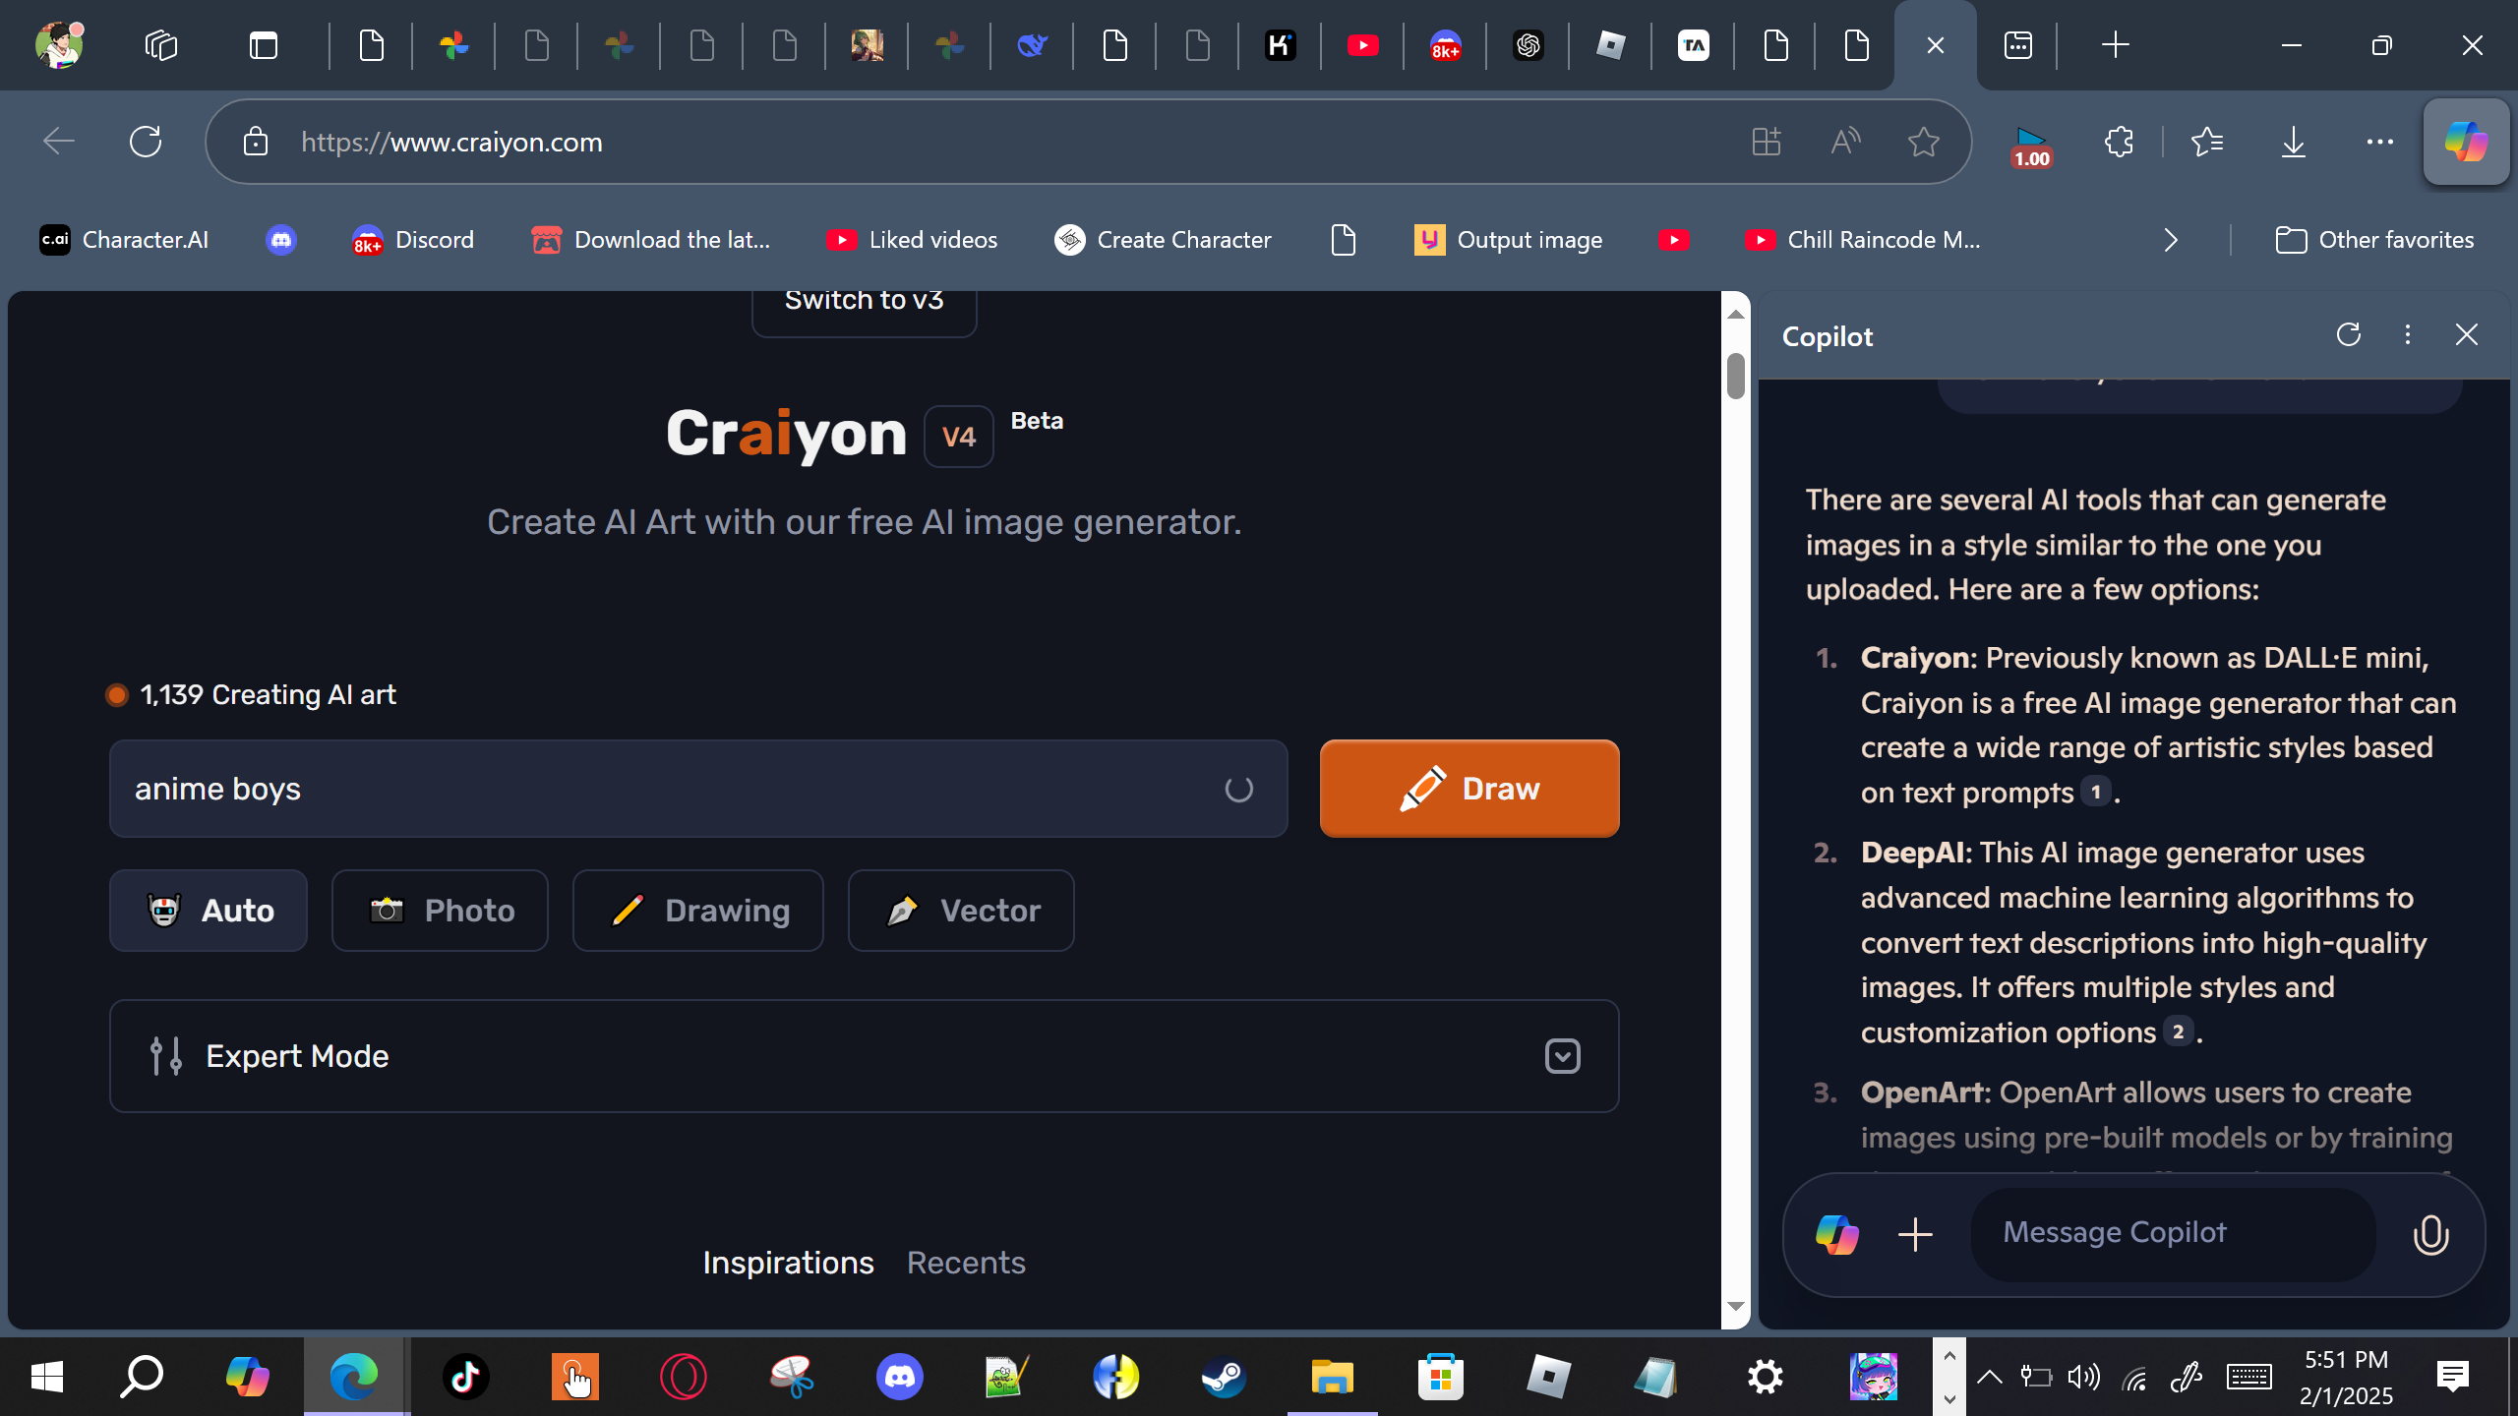Choose the Vector style option
This screenshot has height=1416, width=2518.
[x=960, y=911]
